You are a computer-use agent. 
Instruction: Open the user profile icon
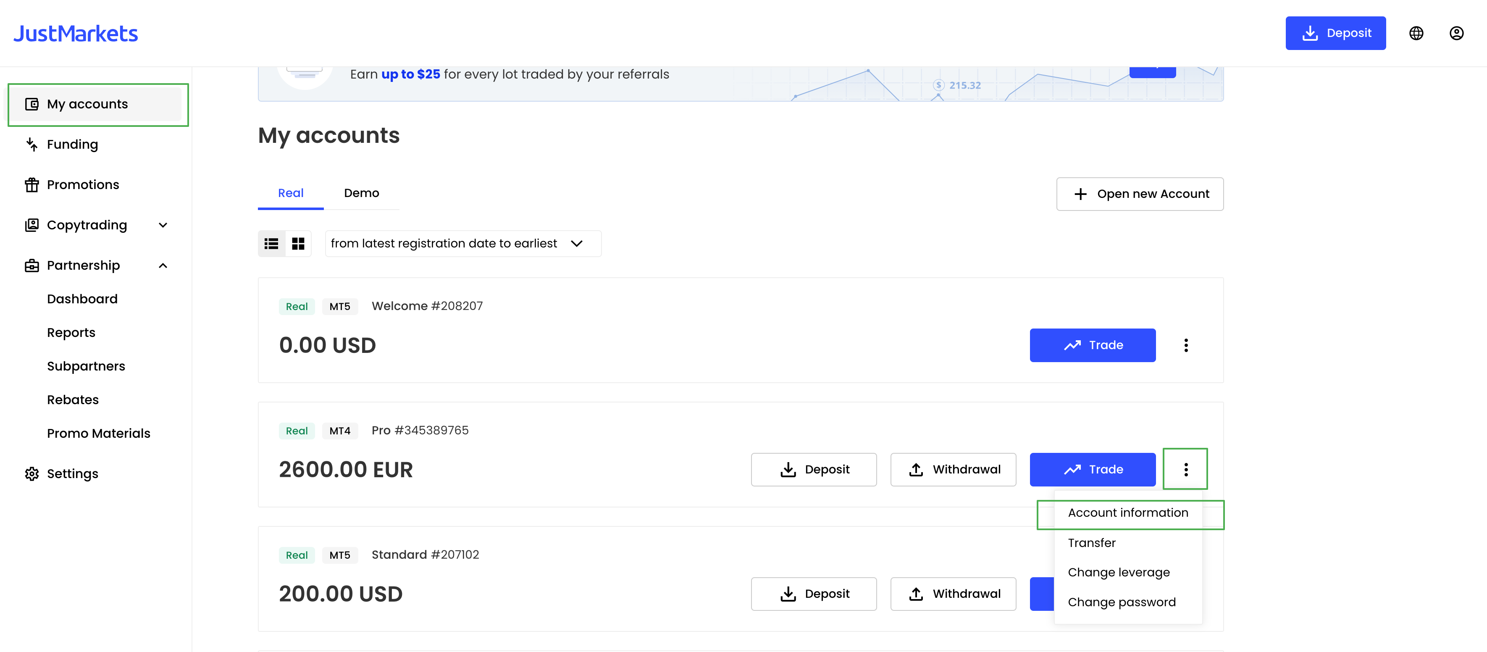(x=1456, y=33)
